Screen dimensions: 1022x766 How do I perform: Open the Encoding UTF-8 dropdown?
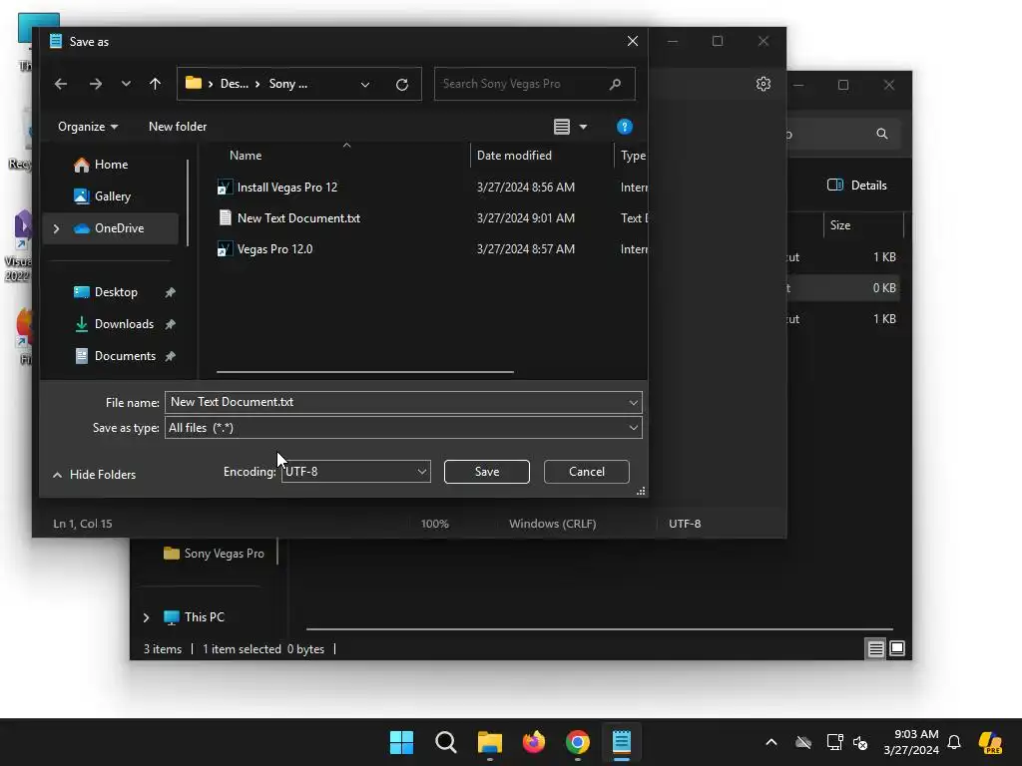coord(356,472)
